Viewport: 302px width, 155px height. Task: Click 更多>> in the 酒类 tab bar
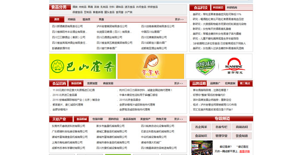coord(179,19)
